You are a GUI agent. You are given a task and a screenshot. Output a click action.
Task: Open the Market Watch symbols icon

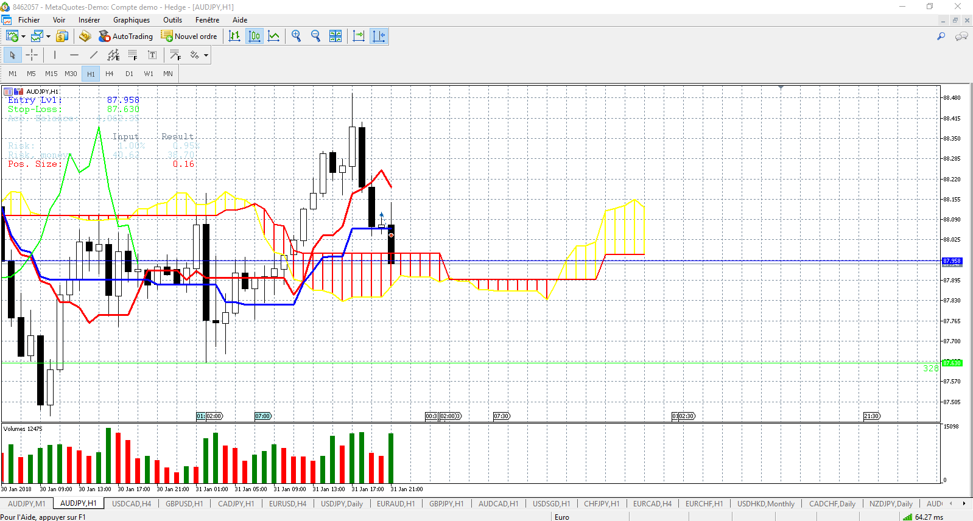click(x=62, y=37)
